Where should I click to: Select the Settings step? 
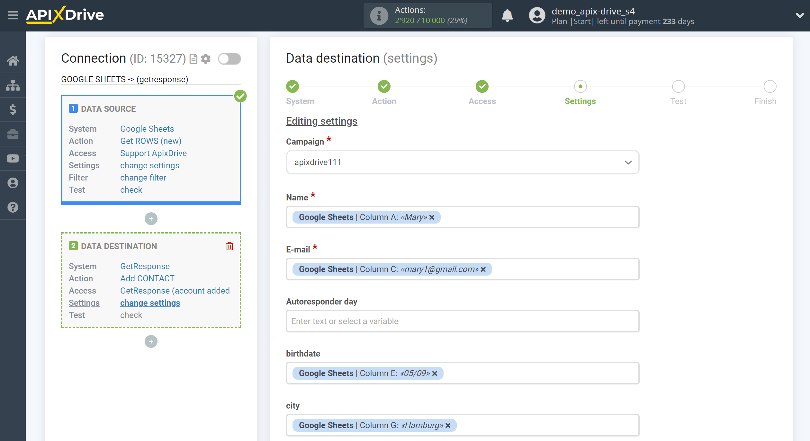click(x=580, y=86)
